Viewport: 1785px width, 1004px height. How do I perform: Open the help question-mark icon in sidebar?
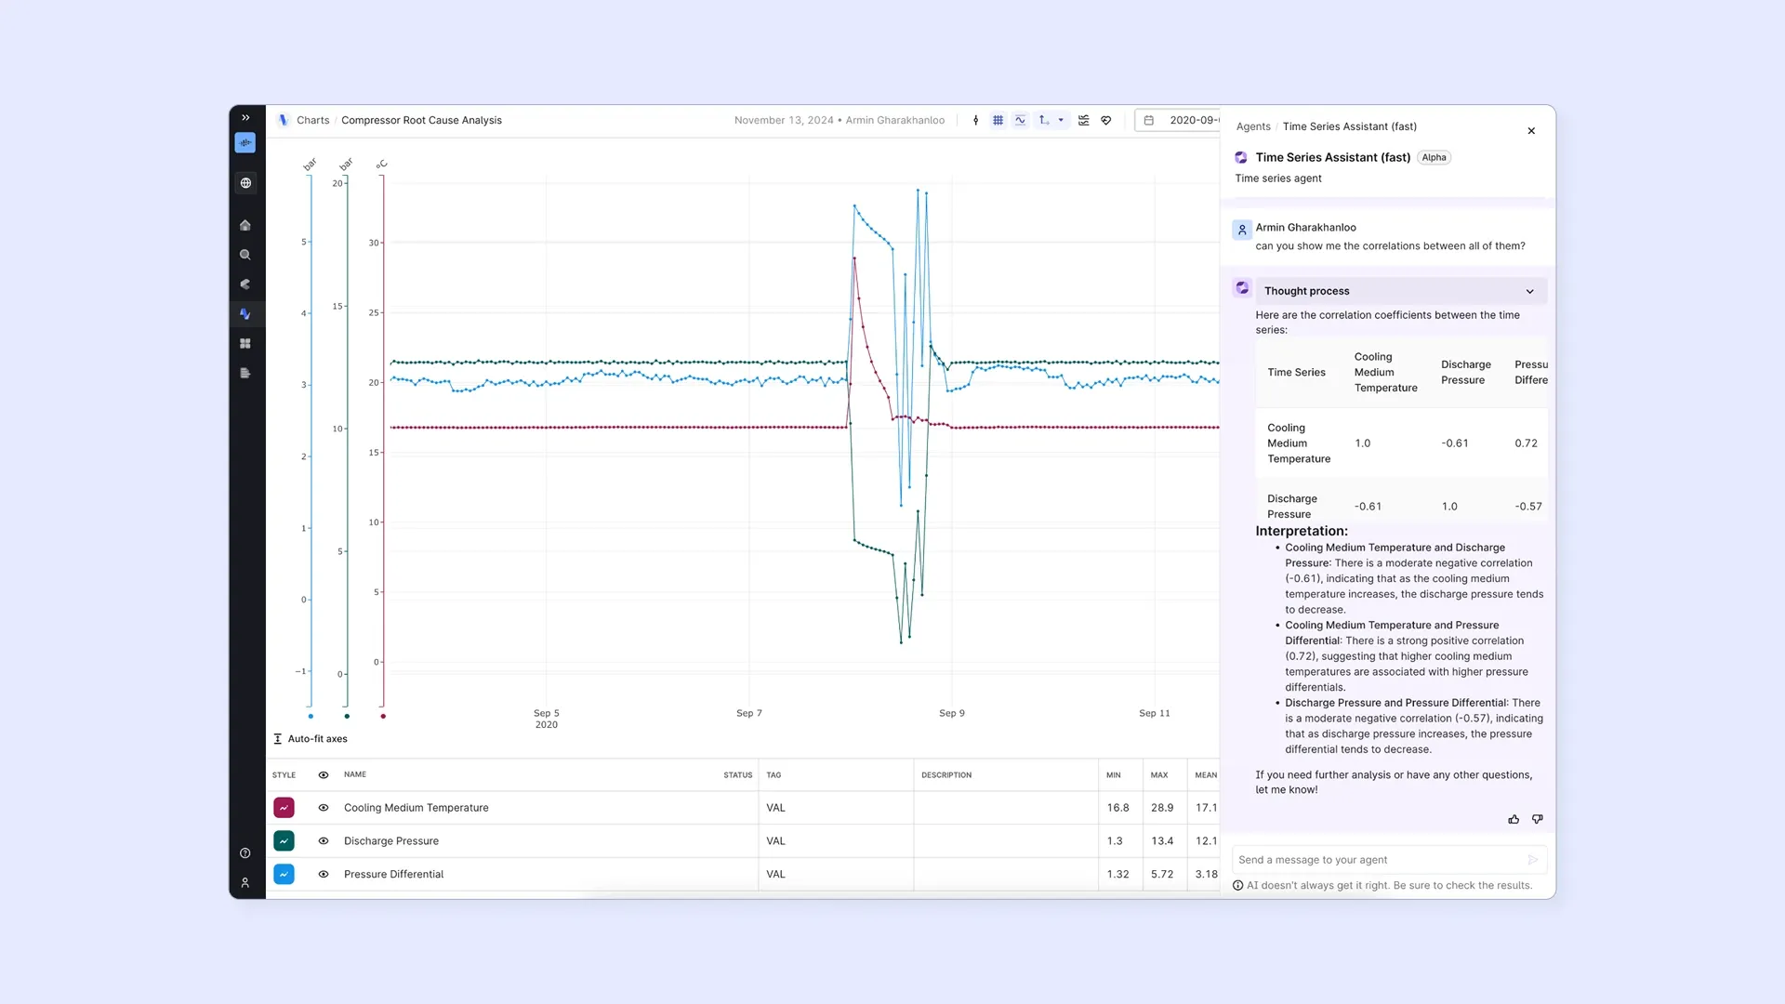click(245, 853)
